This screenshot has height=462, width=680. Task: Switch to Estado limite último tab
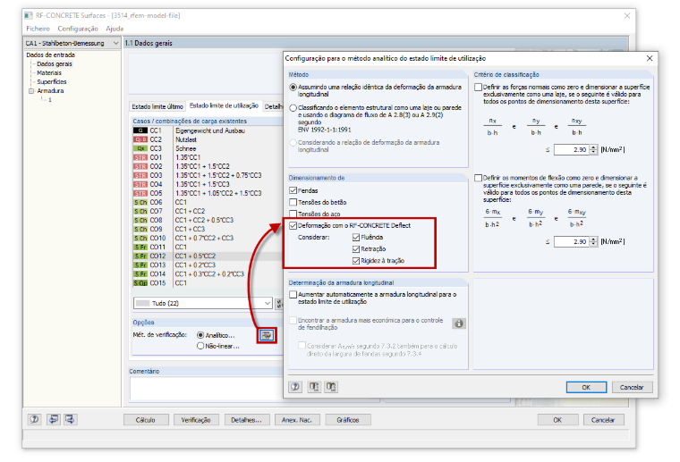click(x=157, y=106)
